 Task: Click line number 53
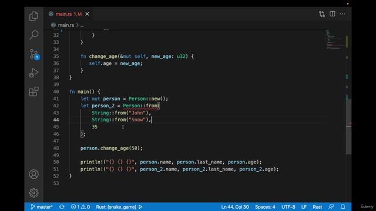click(x=56, y=183)
